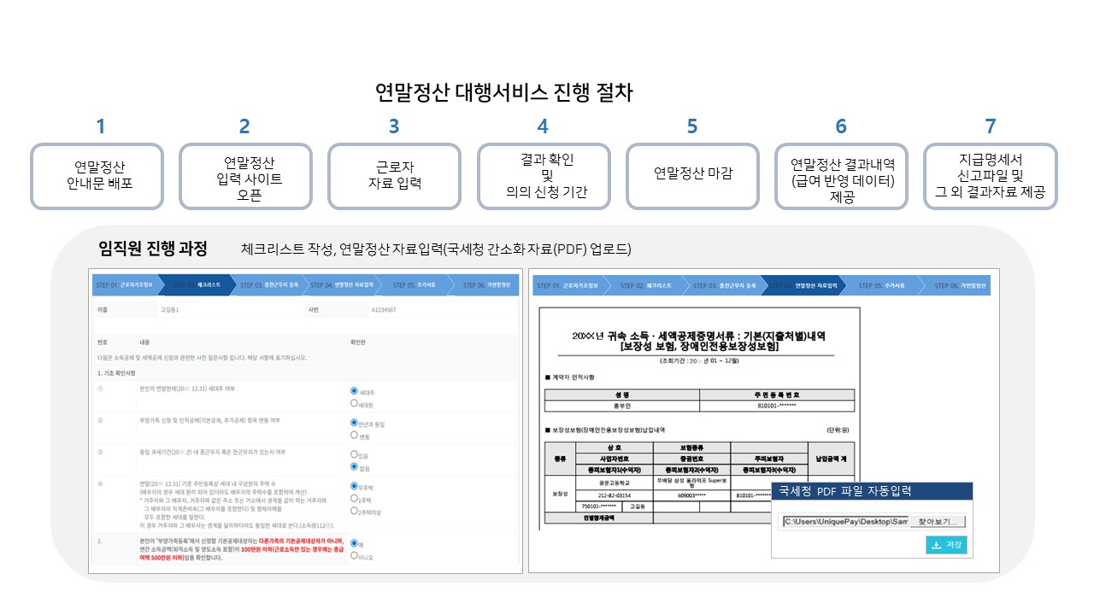Choose the 변동 option for 부양가족 변동 여부
Image resolution: width=1094 pixels, height=615 pixels.
pyautogui.click(x=353, y=435)
